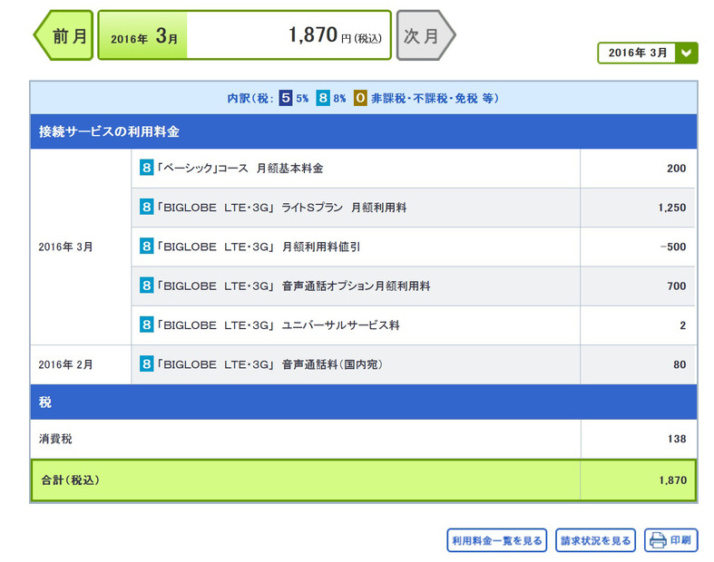The image size is (714, 562).
Task: Click the amount 2 for universal service
Action: [x=682, y=325]
